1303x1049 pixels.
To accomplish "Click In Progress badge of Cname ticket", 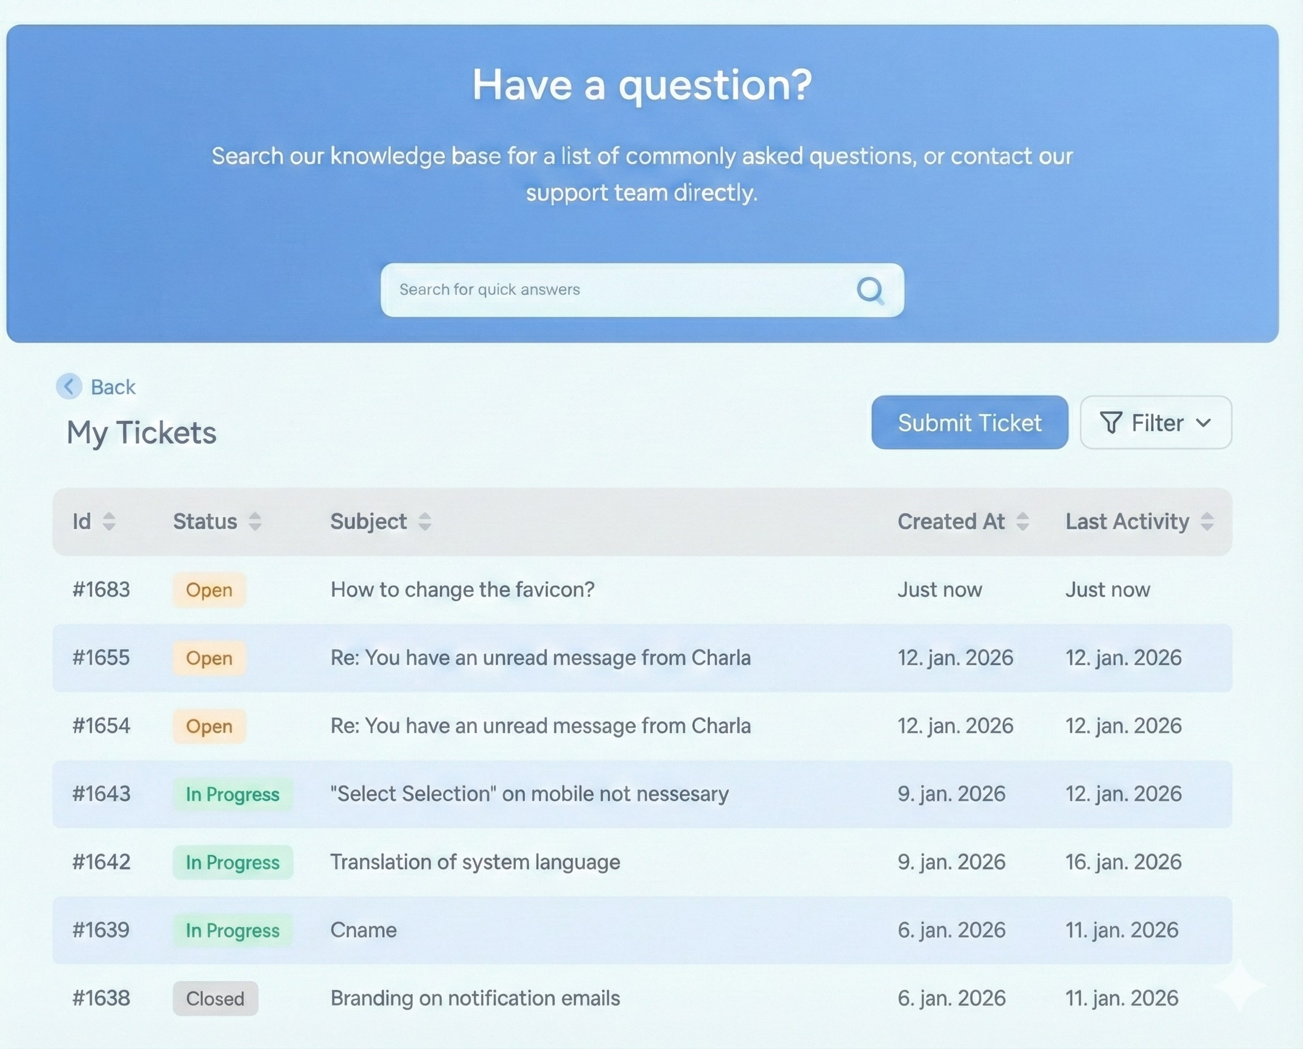I will click(232, 930).
